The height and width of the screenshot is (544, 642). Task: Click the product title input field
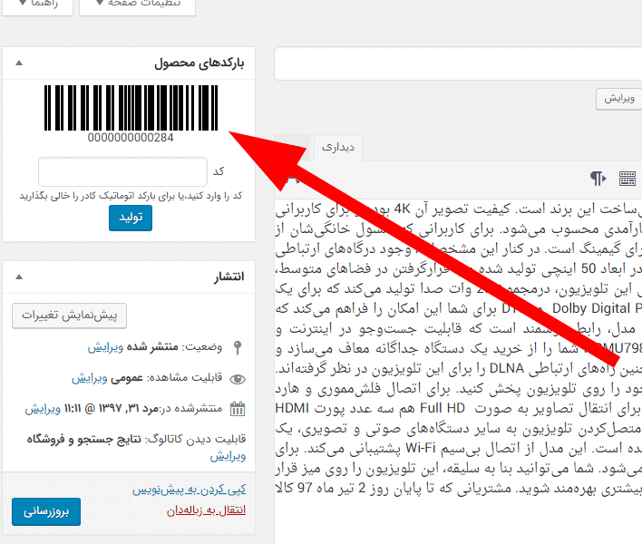point(458,63)
